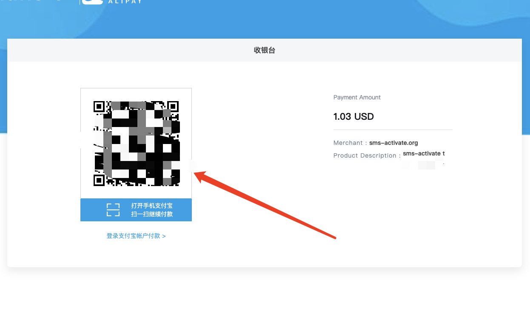Viewport: 530px width, 322px height.
Task: Click the Alipay logo in the header
Action: point(92,2)
